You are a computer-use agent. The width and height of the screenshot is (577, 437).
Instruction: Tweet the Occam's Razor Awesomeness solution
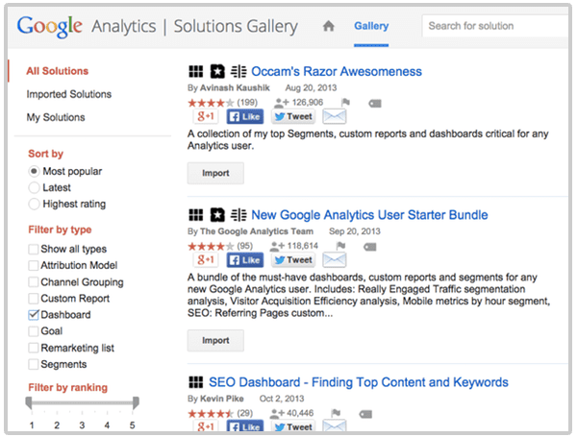[293, 116]
